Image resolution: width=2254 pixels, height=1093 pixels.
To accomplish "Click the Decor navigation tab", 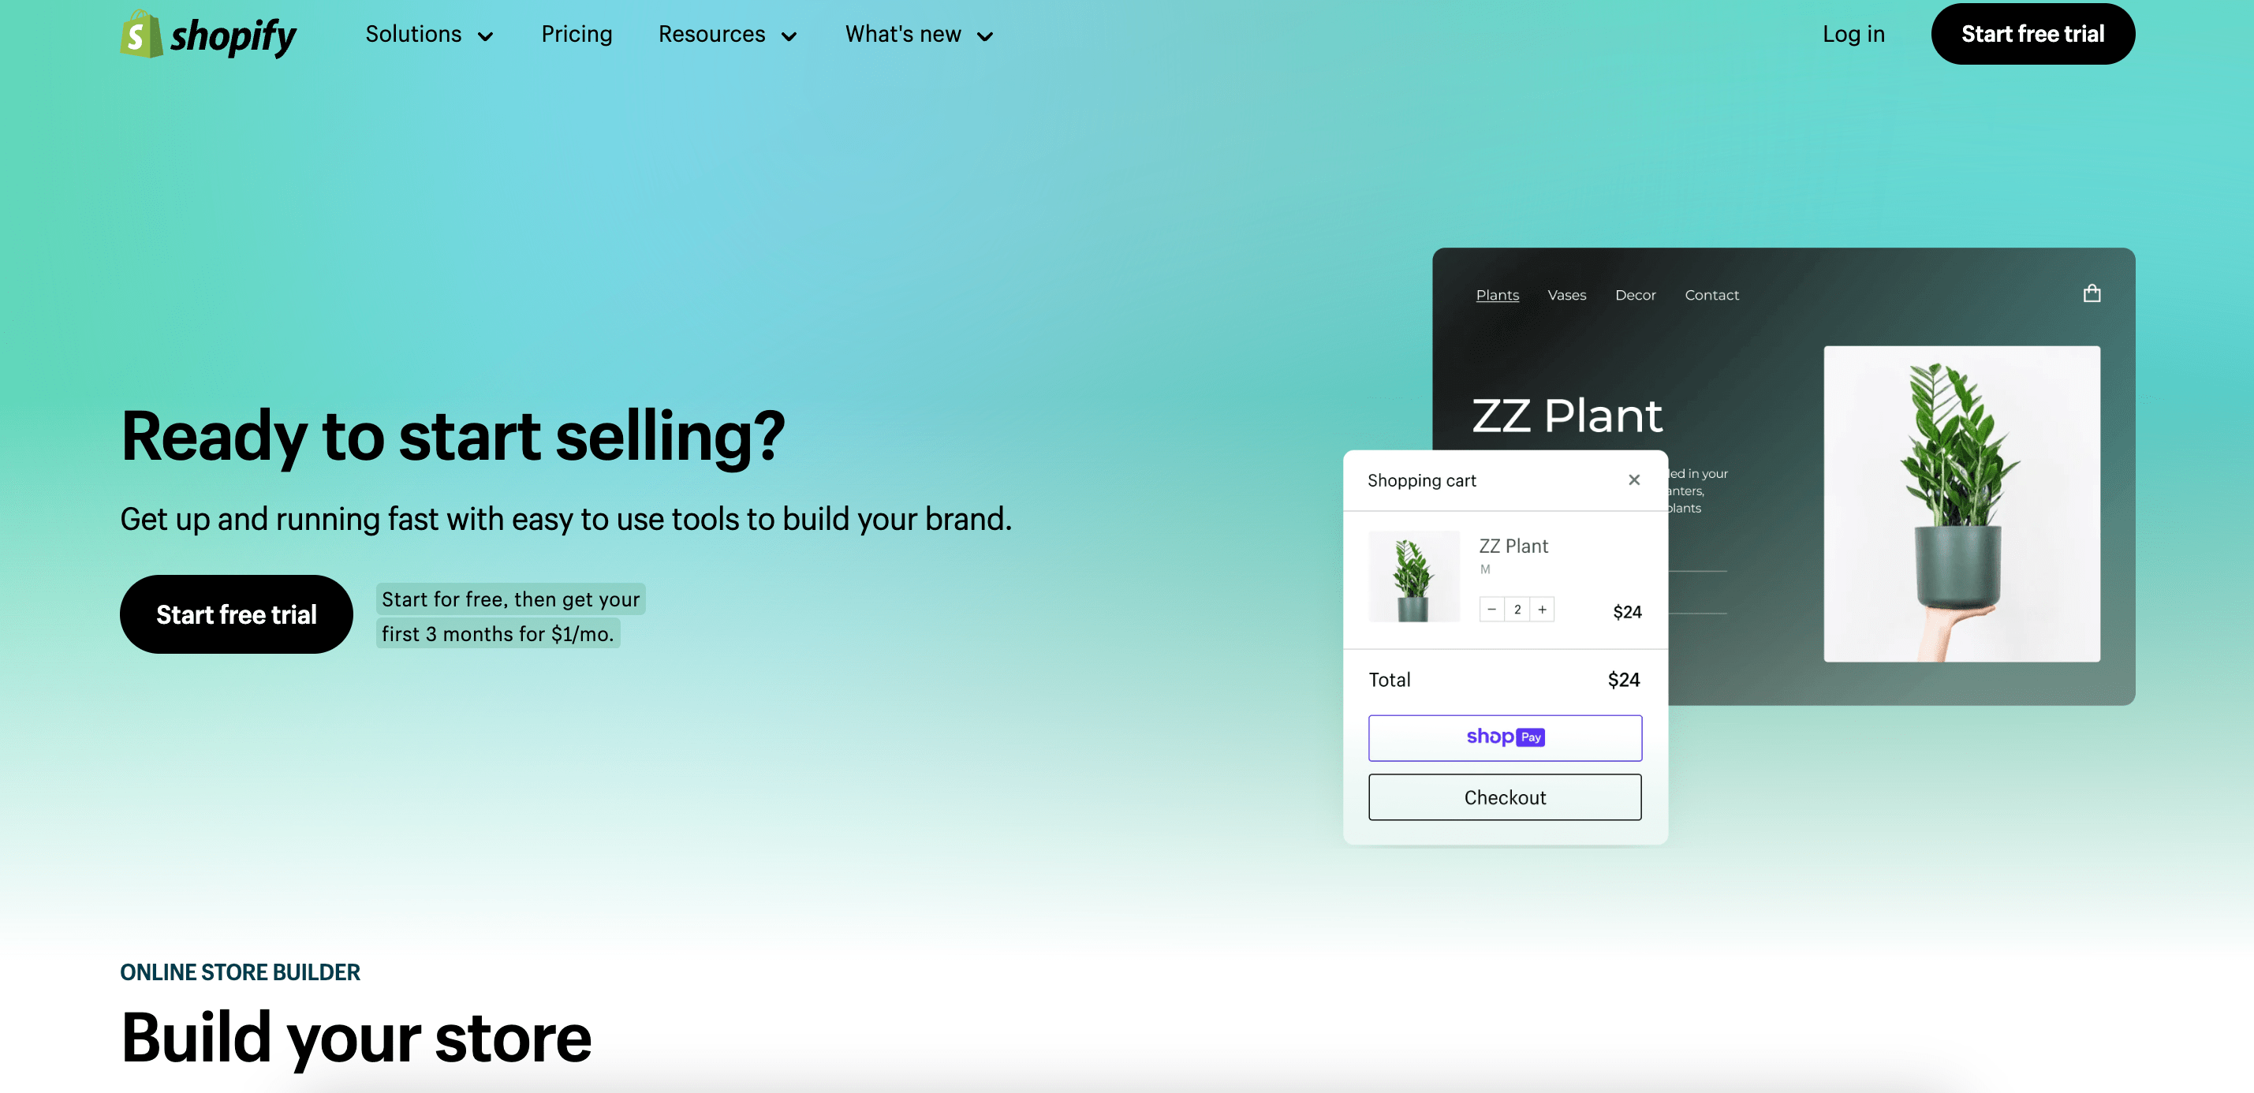I will pos(1636,295).
